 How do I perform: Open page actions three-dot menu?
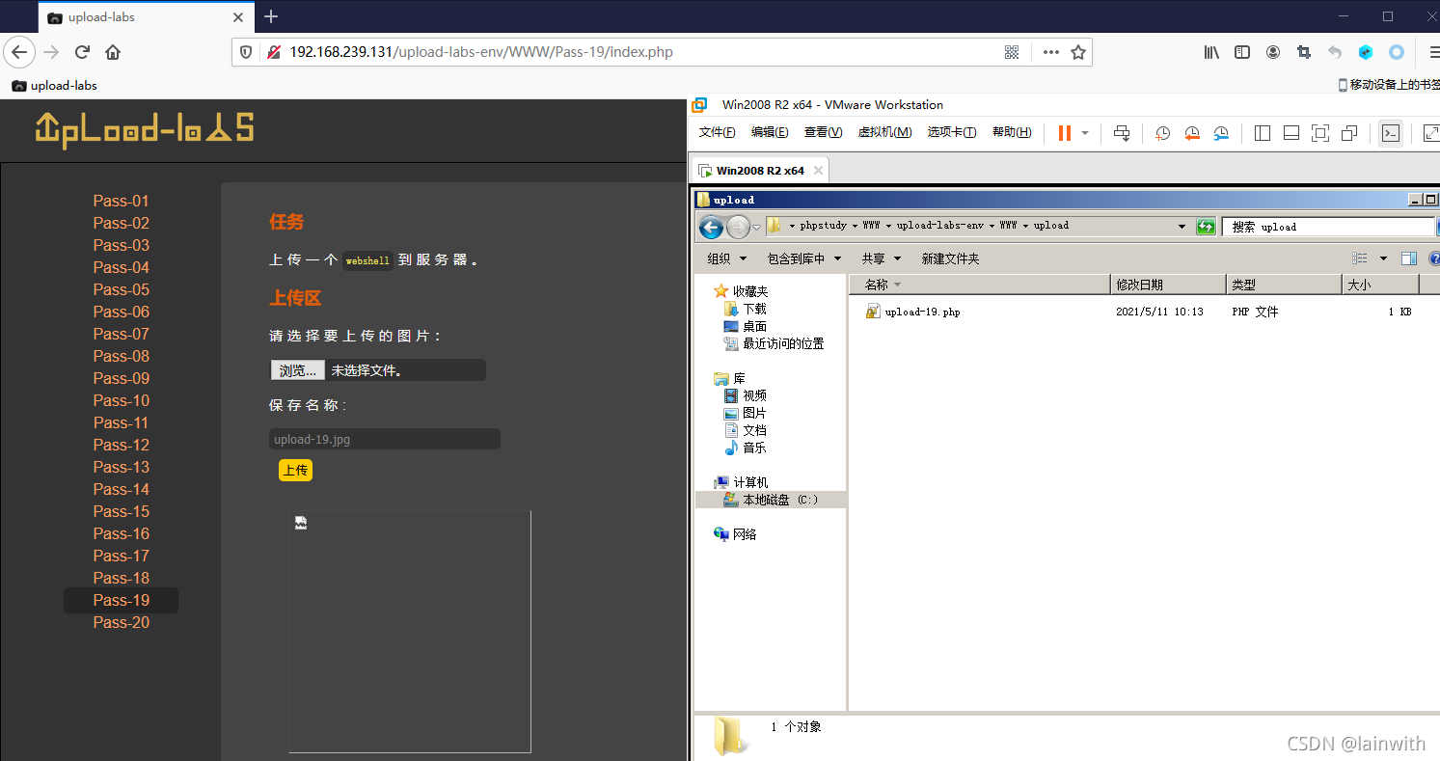coord(1050,52)
